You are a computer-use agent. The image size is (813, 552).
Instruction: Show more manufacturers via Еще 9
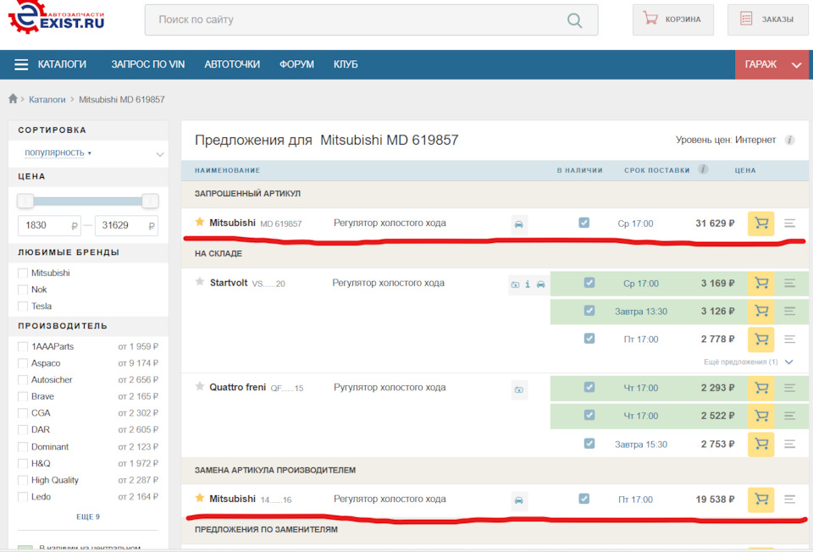88,516
